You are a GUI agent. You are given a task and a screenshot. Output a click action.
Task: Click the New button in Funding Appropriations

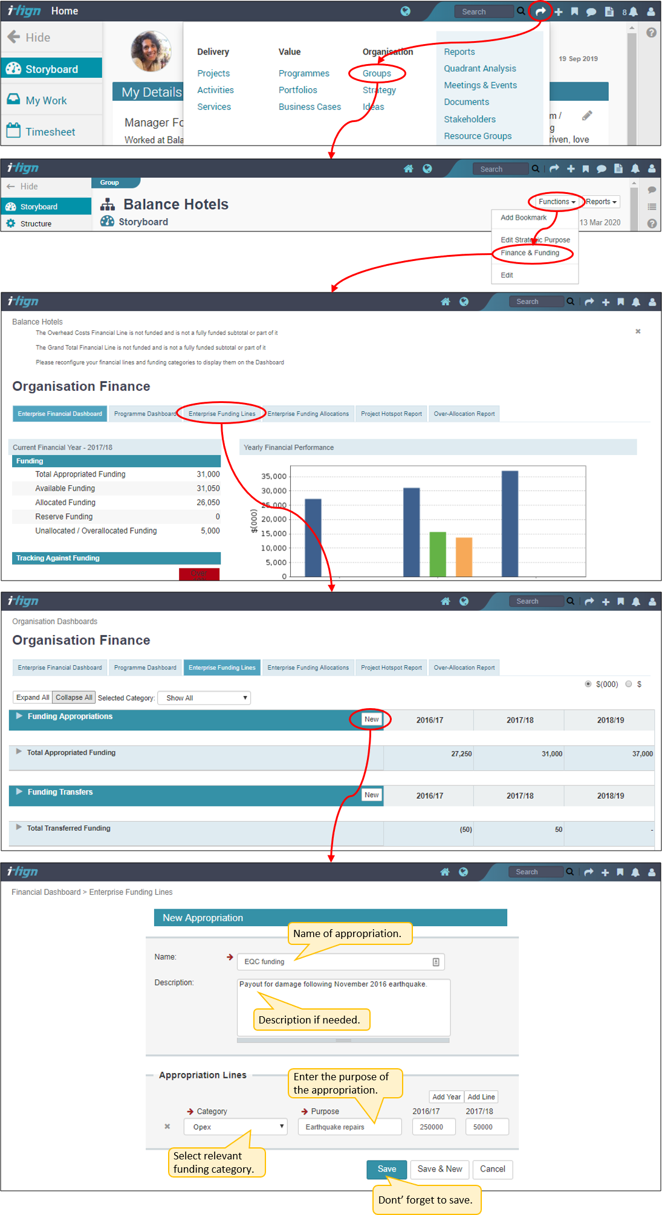(372, 719)
